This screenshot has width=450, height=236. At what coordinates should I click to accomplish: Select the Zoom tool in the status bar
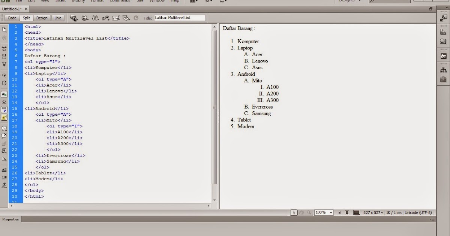point(309,212)
